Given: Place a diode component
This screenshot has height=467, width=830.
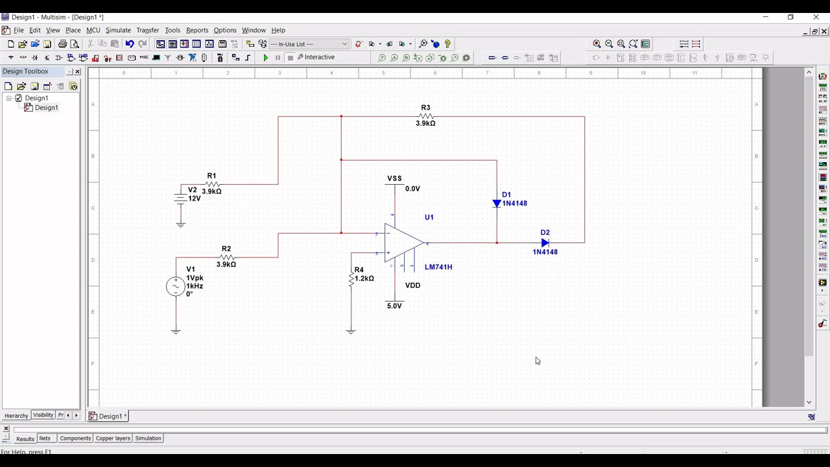Looking at the screenshot, I should (x=35, y=58).
